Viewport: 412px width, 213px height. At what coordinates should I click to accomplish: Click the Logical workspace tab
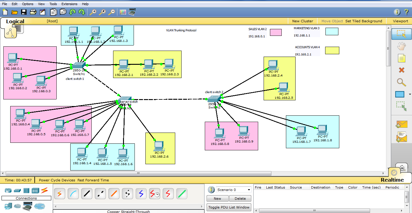click(x=15, y=21)
